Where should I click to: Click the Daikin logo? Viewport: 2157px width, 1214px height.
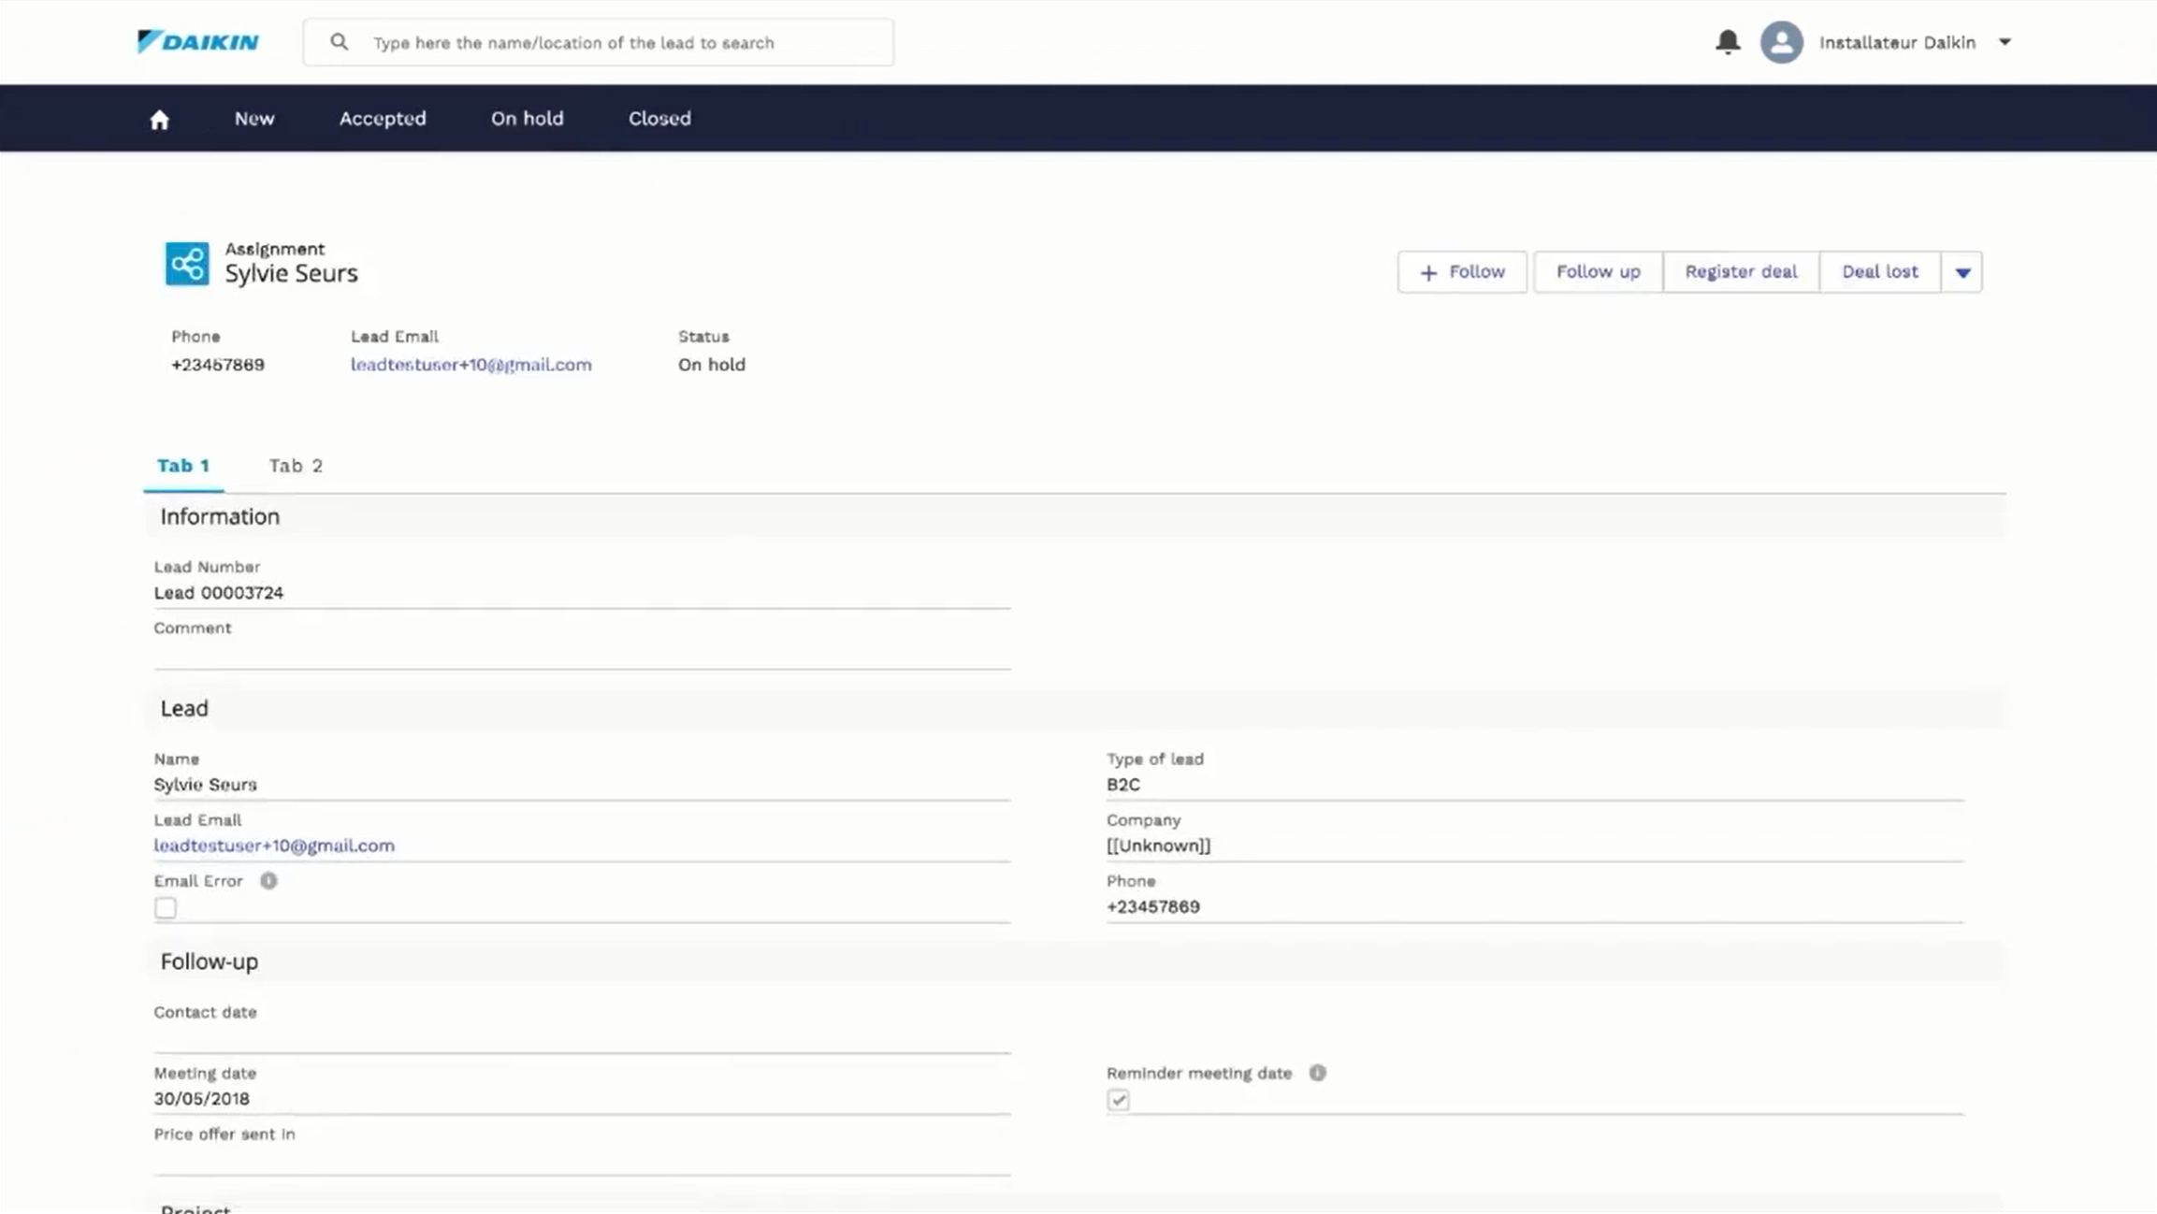[197, 42]
